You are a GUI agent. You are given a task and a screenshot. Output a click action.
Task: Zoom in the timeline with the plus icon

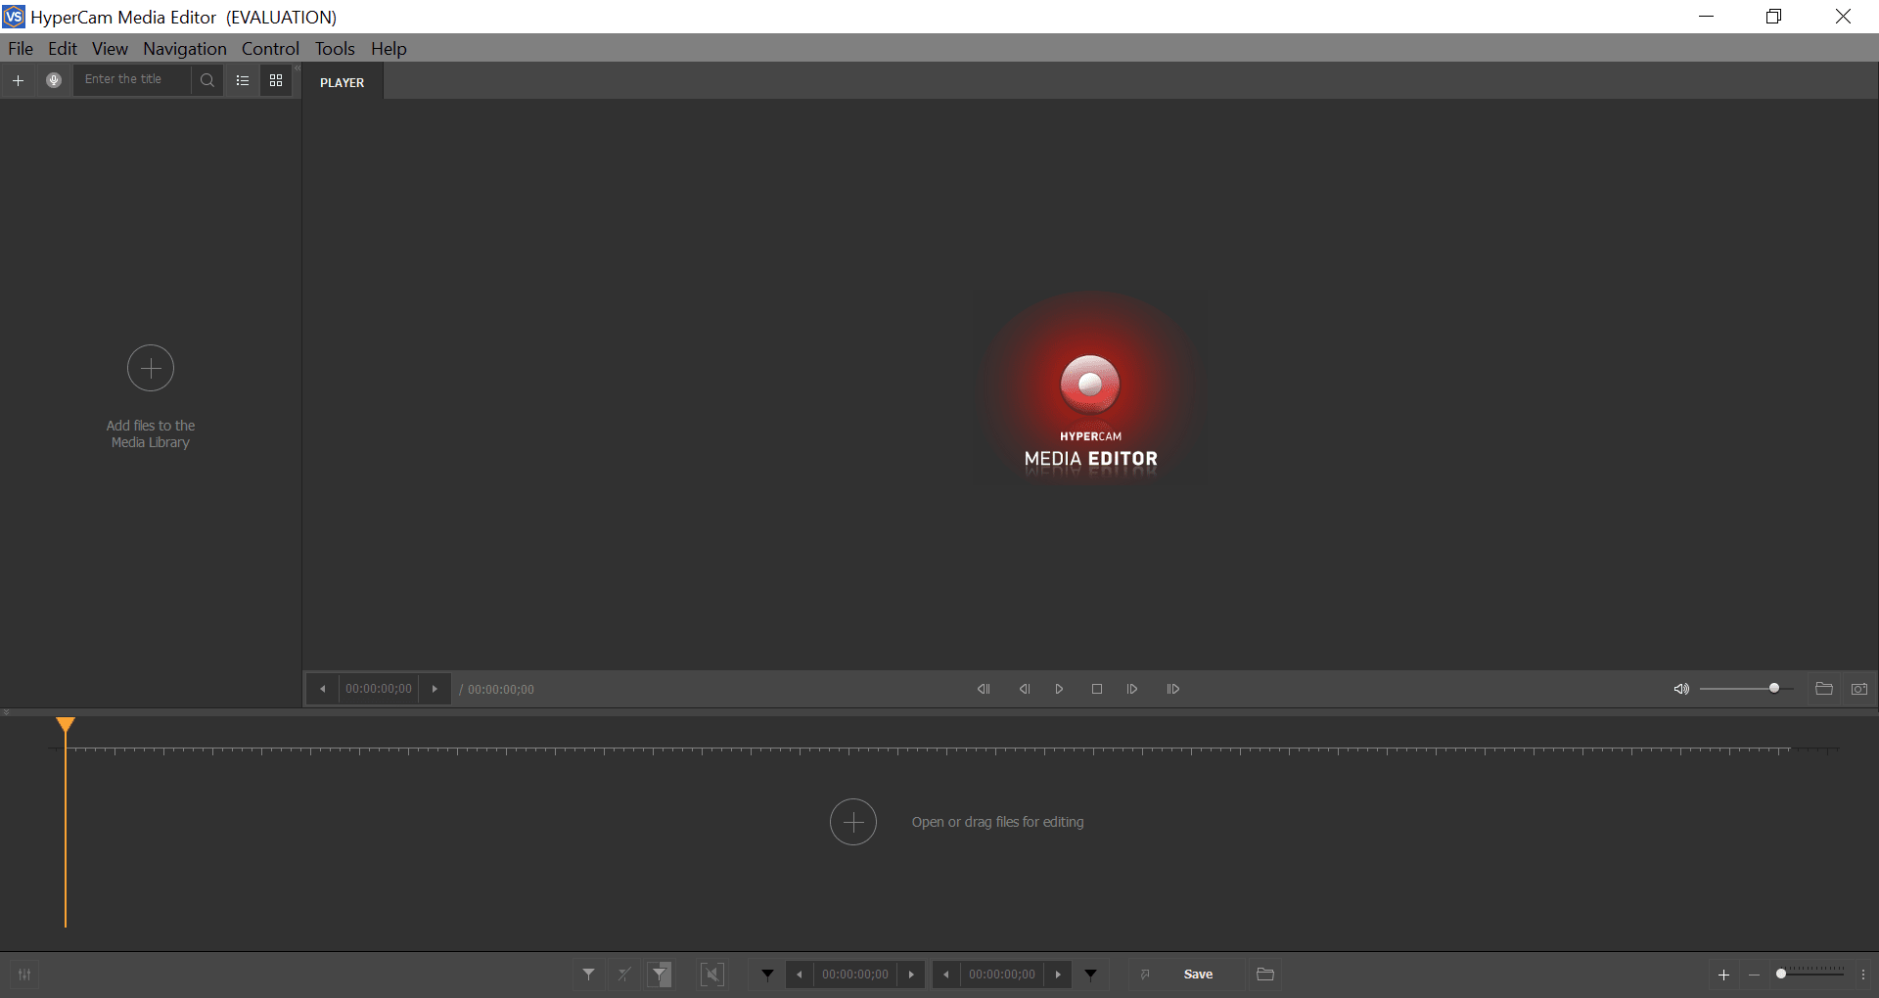1724,975
